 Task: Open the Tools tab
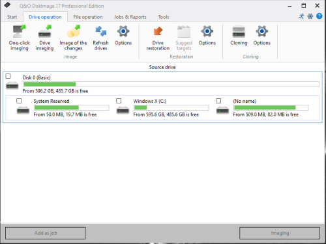[x=164, y=17]
